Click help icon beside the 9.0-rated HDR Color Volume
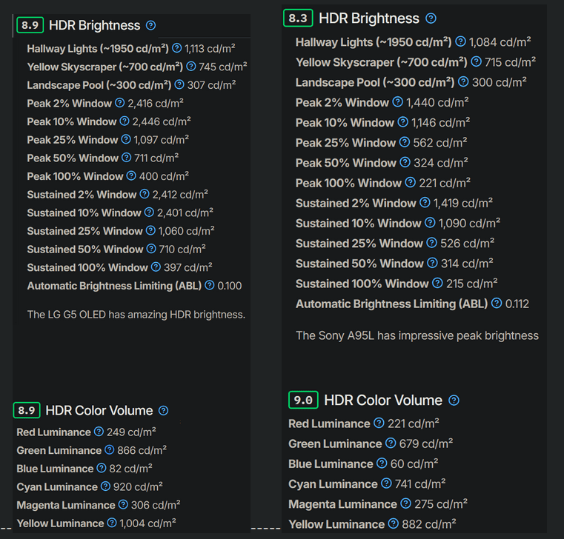564x539 pixels. [454, 401]
